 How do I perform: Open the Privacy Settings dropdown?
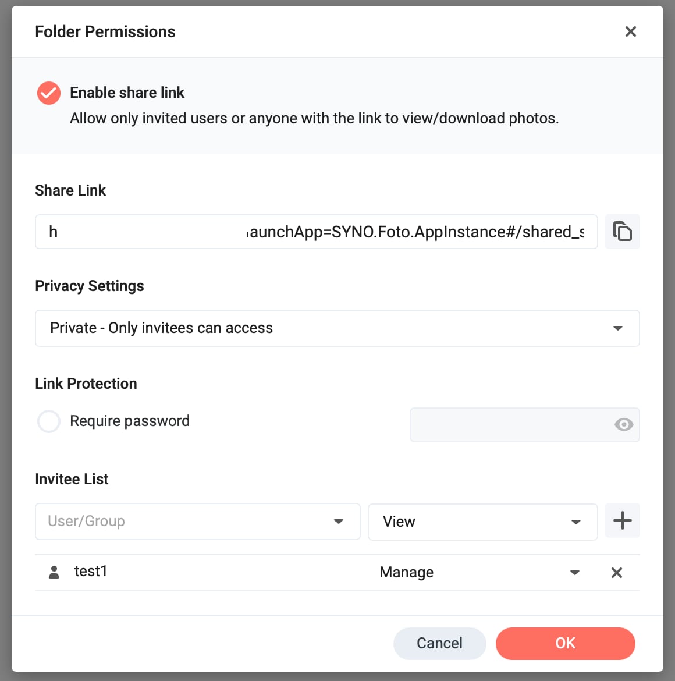[x=337, y=328]
